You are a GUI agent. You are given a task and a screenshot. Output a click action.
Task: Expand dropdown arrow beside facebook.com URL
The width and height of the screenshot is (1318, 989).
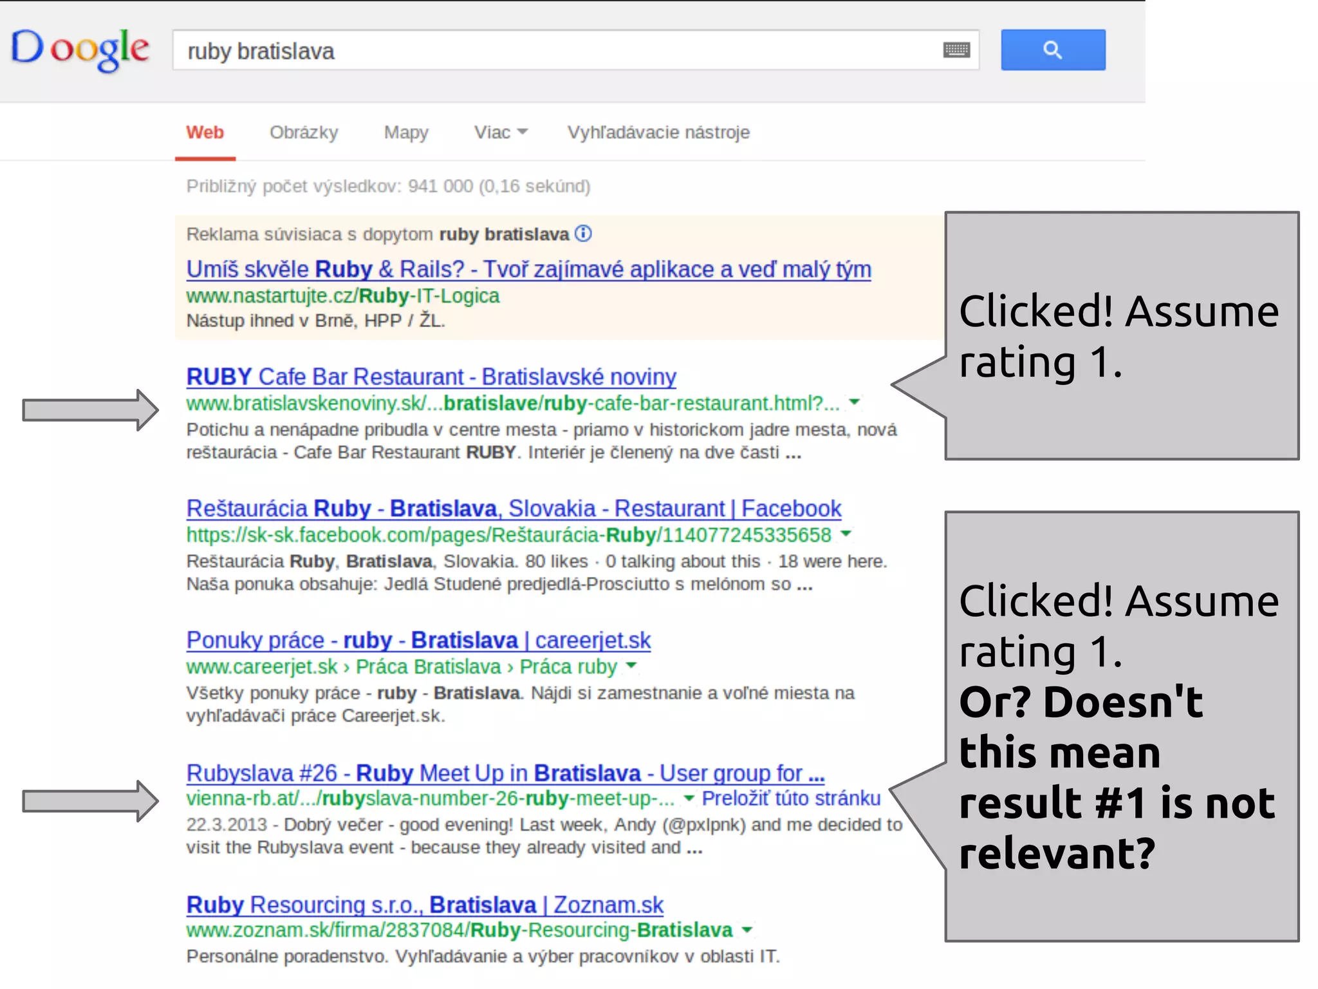click(846, 533)
